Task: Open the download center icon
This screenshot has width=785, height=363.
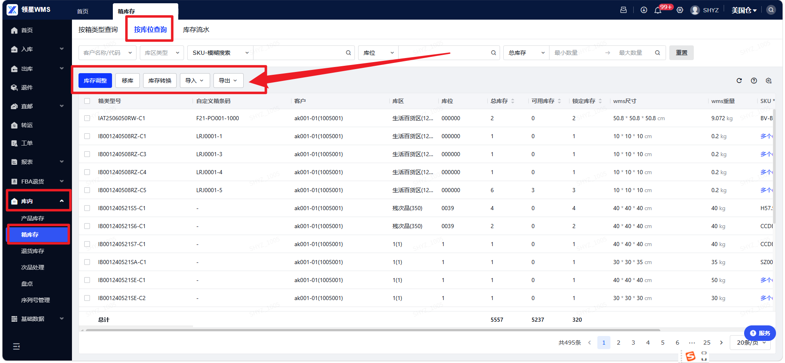Action: (x=644, y=10)
